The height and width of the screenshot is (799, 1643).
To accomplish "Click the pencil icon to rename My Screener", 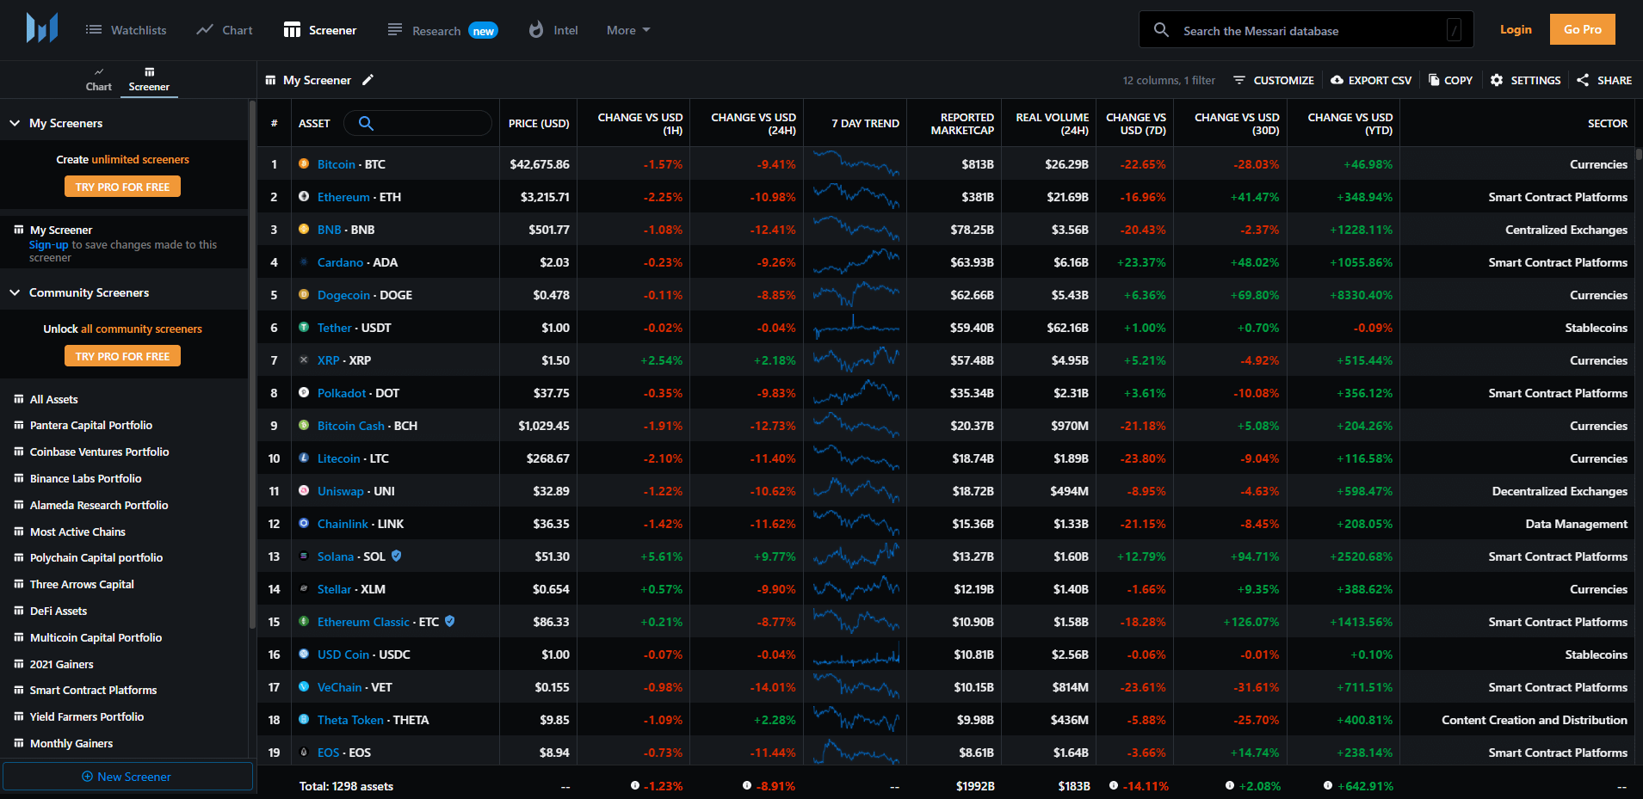I will coord(368,80).
